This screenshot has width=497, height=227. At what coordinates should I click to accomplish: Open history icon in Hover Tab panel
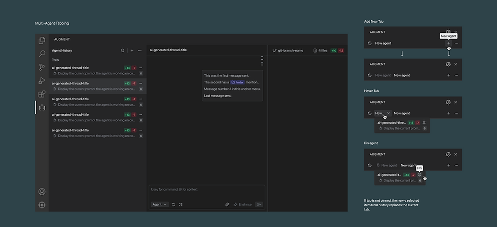(370, 113)
